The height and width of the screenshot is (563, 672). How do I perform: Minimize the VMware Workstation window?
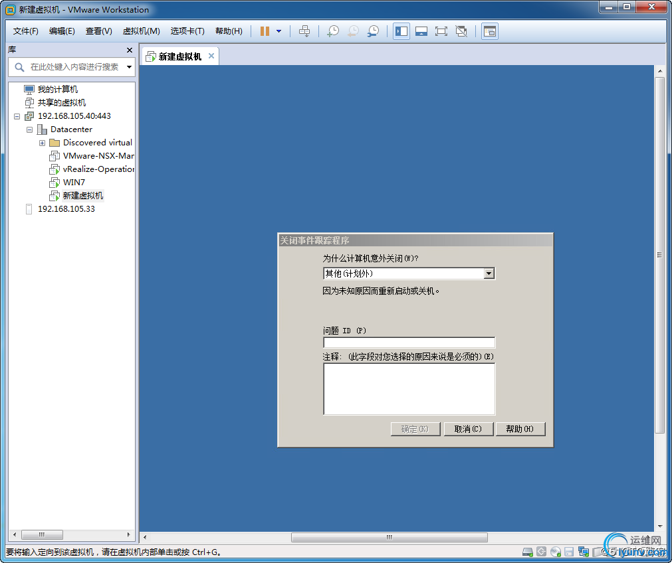click(609, 7)
